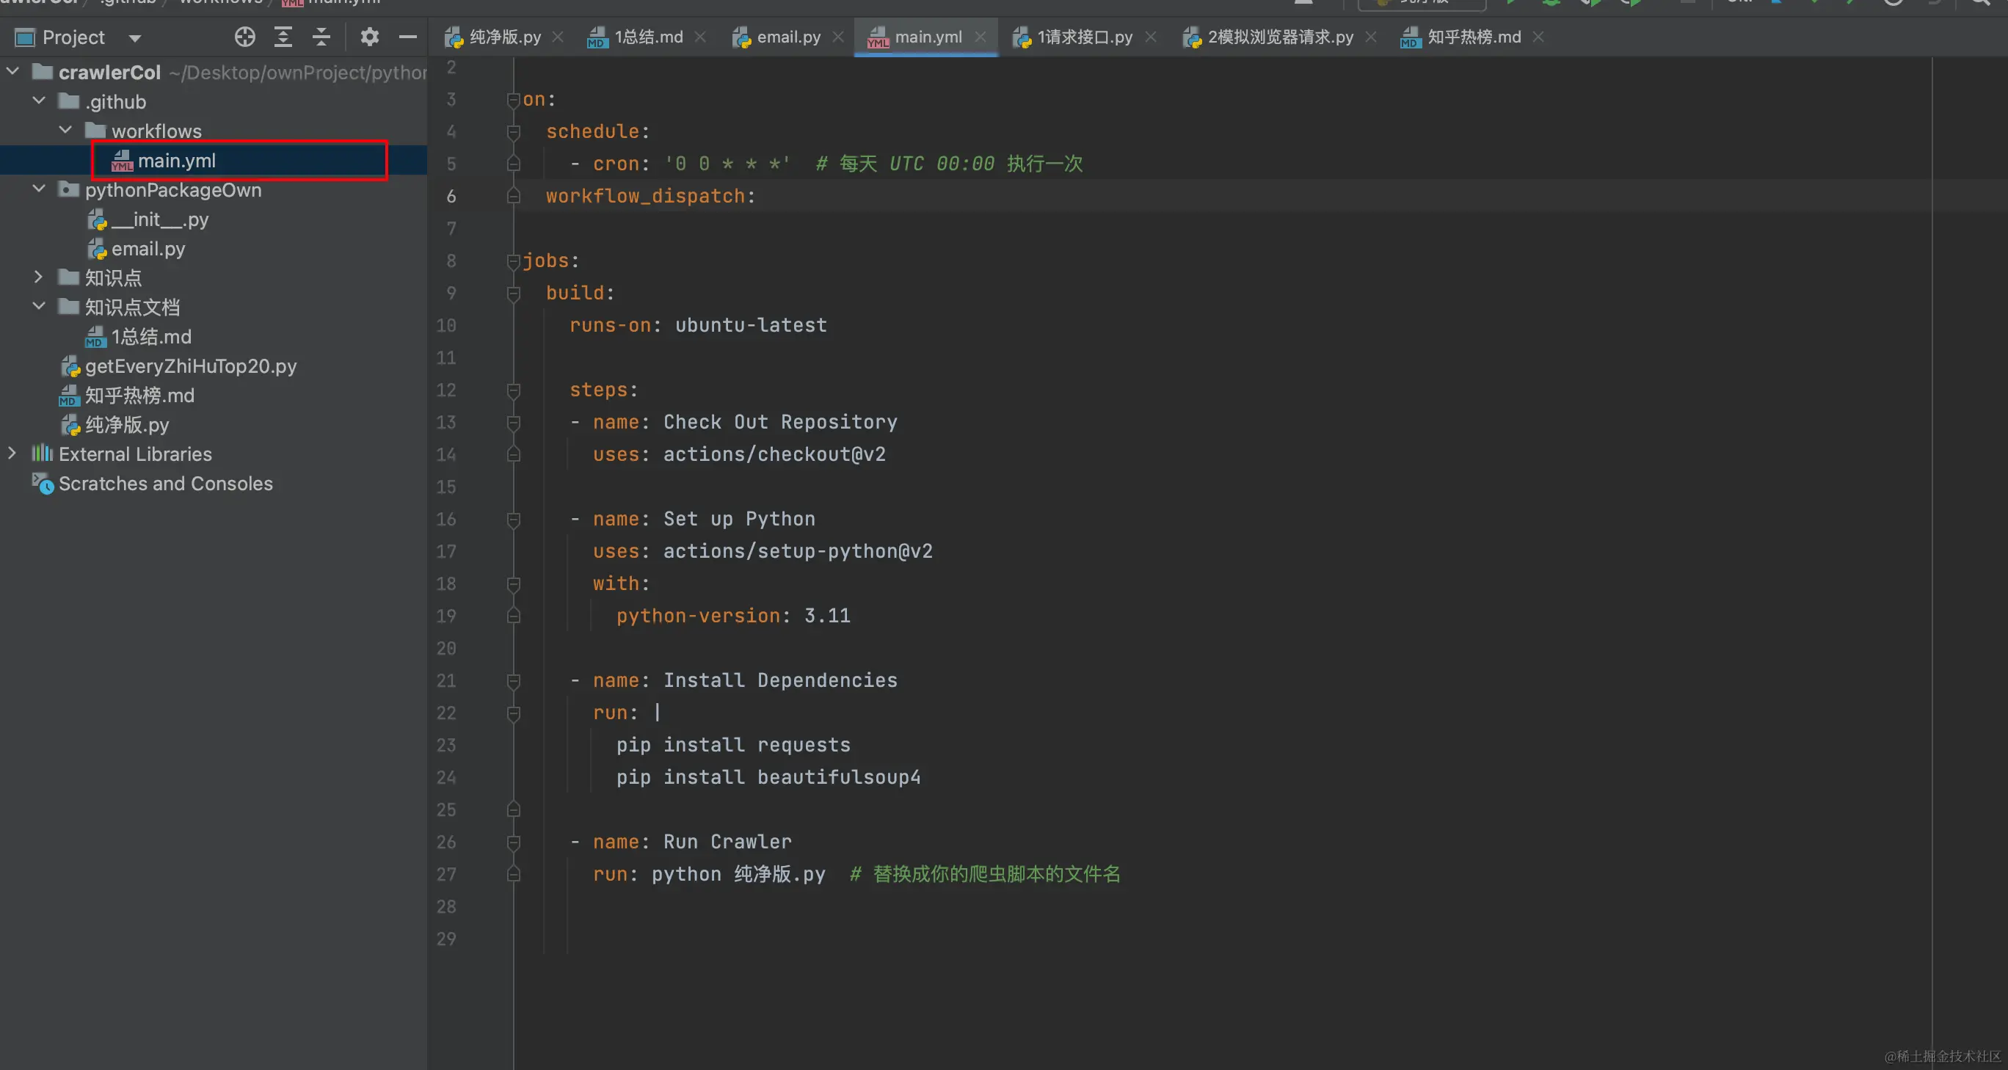Screen dimensions: 2008x1070
Task: Switch to the 纯净版.py tab
Action: [503, 37]
